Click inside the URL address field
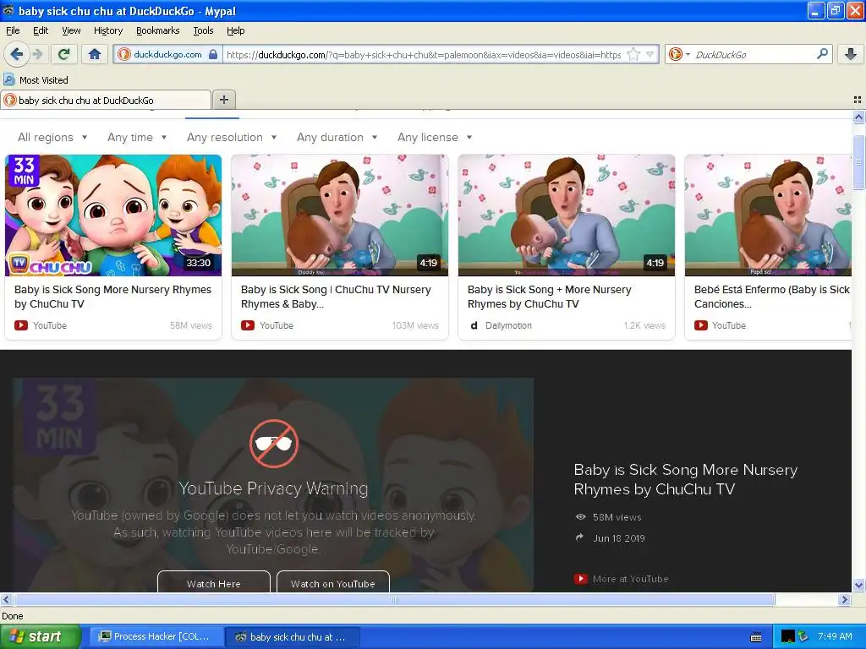Image resolution: width=866 pixels, height=649 pixels. (x=423, y=55)
